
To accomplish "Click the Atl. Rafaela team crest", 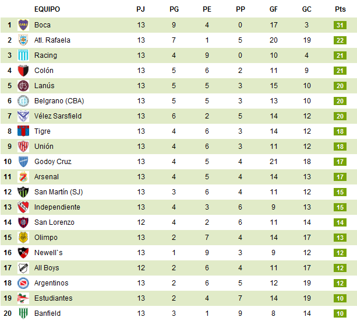I will pyautogui.click(x=23, y=40).
